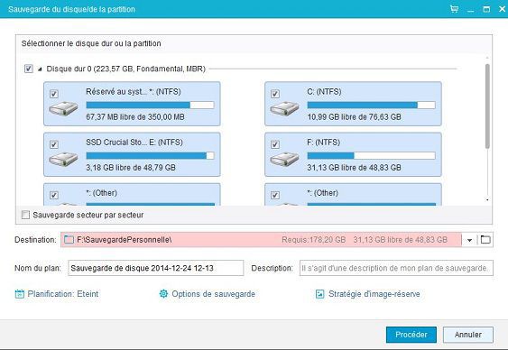
Task: Click the 'Réservé au syst... *: (NTFS)' label
Action: click(134, 92)
